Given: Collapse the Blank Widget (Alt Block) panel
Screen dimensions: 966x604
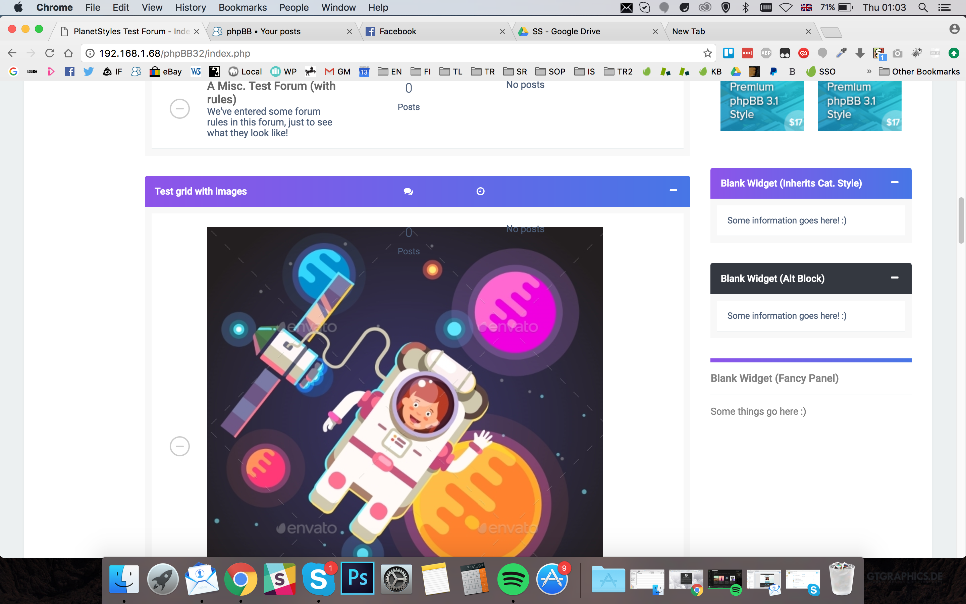Looking at the screenshot, I should tap(895, 278).
